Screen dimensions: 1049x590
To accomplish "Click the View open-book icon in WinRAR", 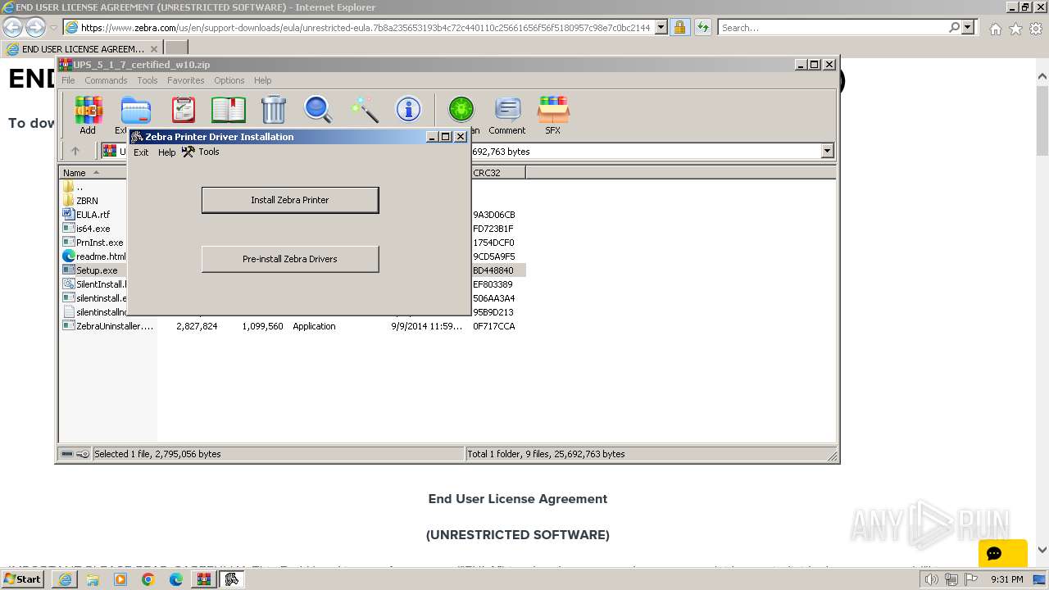I will pos(229,110).
